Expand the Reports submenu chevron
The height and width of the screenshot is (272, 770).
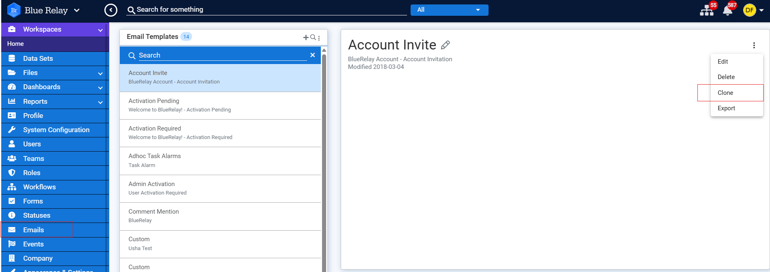coord(100,103)
